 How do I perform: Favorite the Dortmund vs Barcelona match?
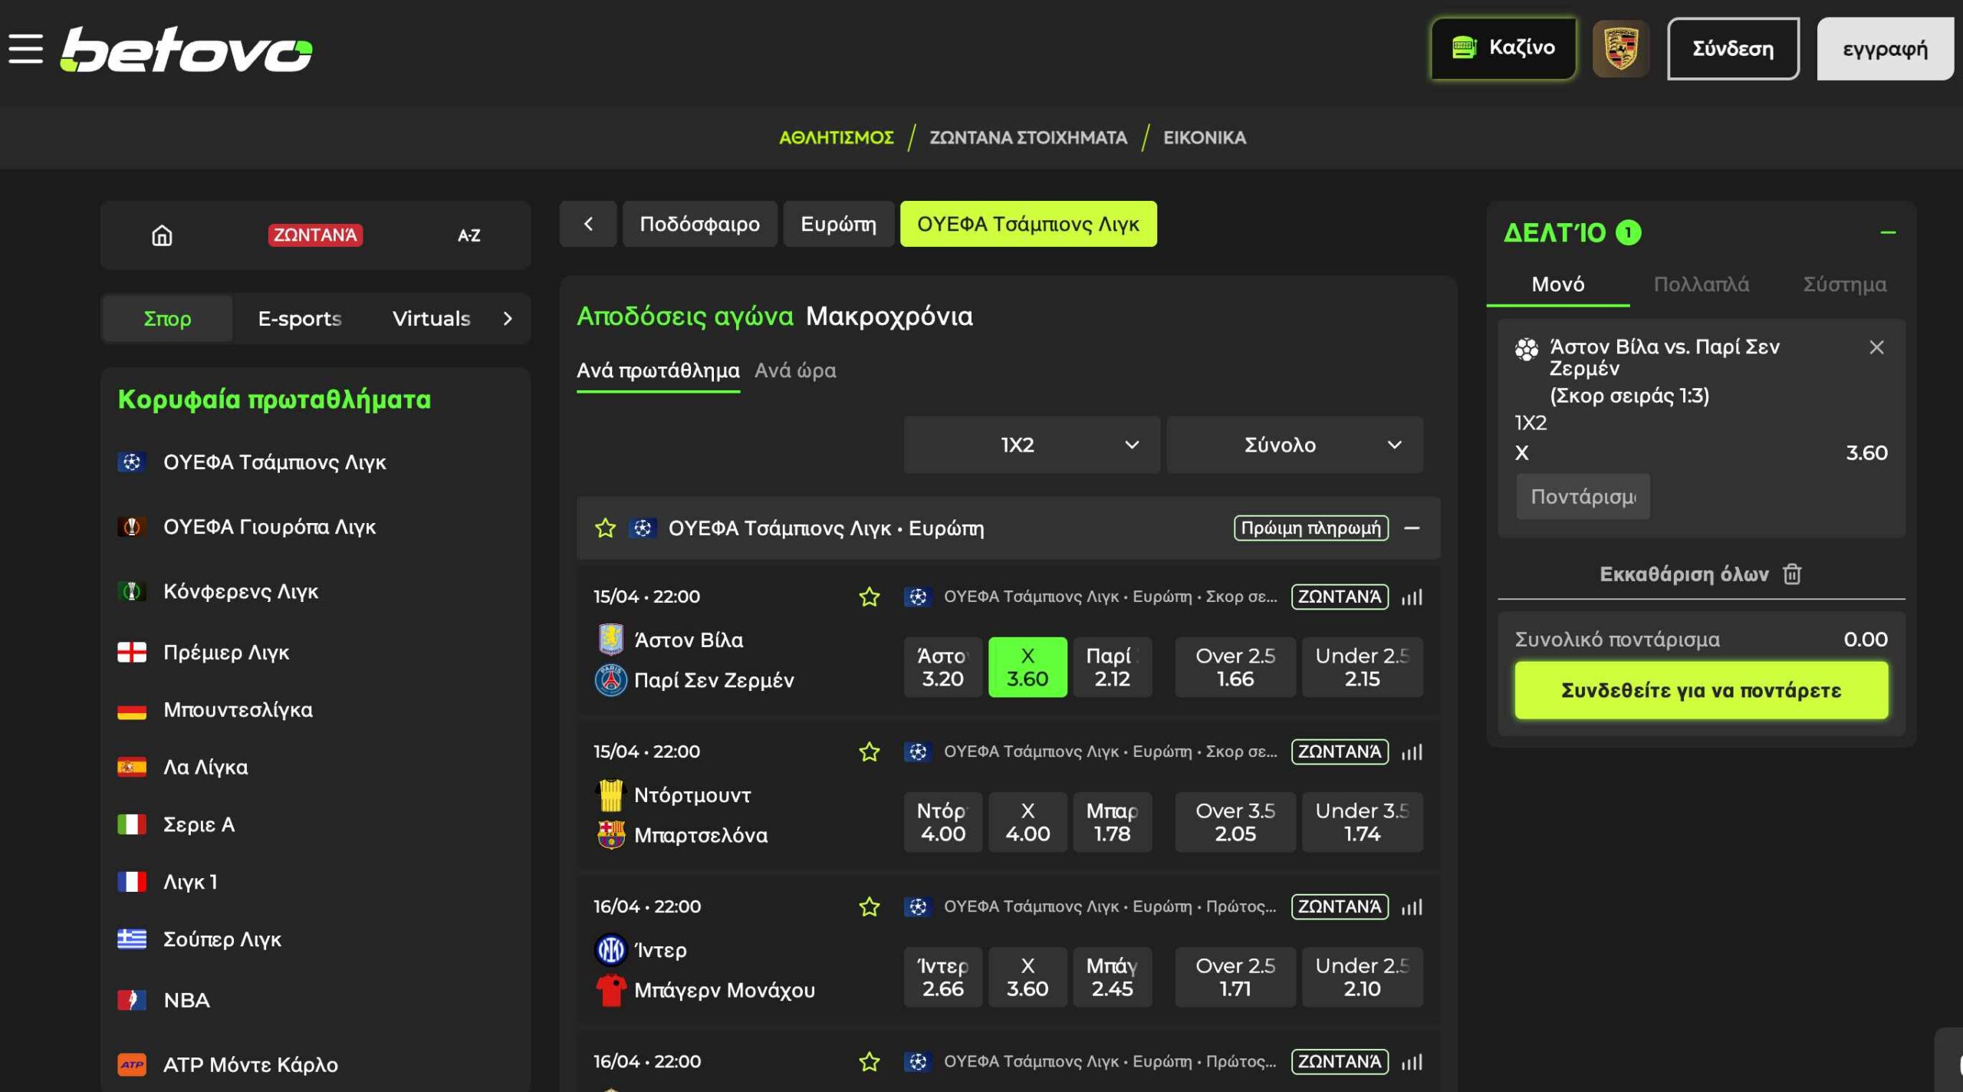coord(869,752)
